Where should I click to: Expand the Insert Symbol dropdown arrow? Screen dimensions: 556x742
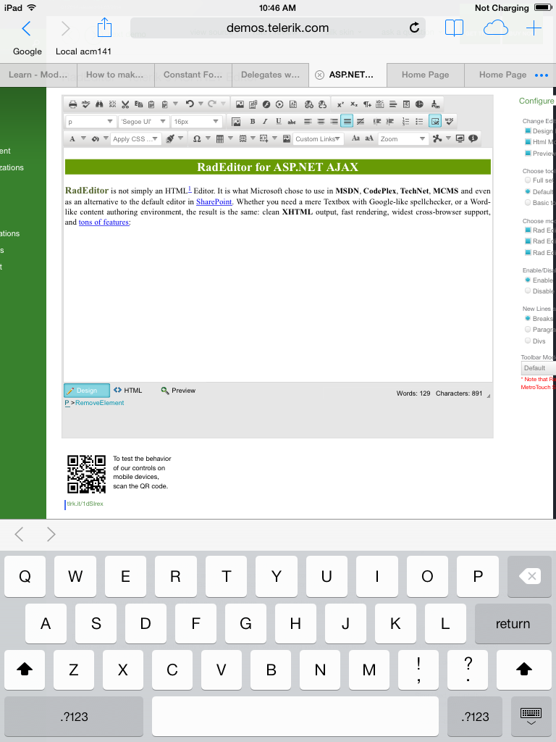(x=208, y=138)
